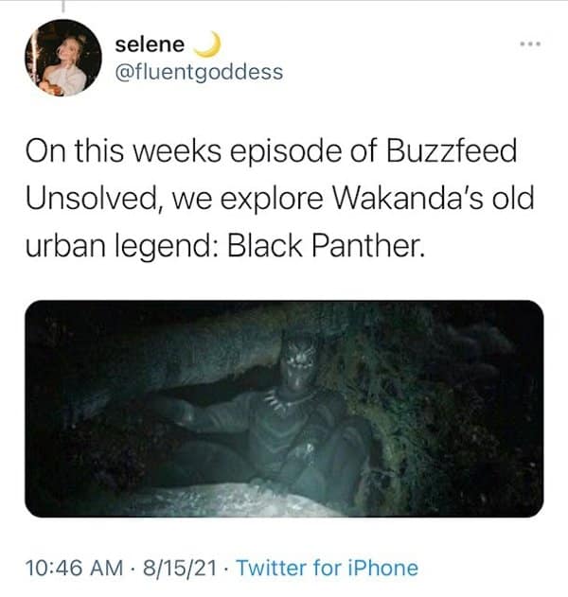
Task: Tap the 10:46 AM timestamp
Action: point(74,568)
